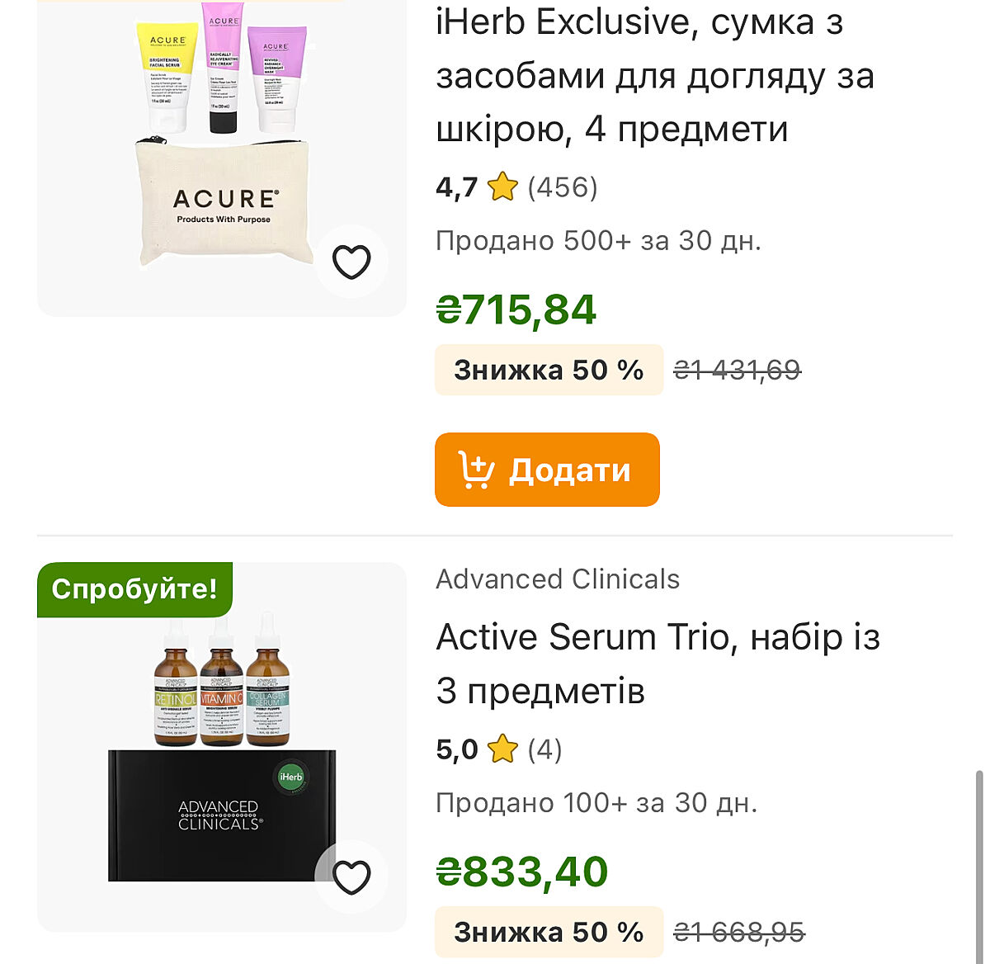The width and height of the screenshot is (990, 964).
Task: Open the Advanced Clinicals serum trio image
Action: [221, 747]
